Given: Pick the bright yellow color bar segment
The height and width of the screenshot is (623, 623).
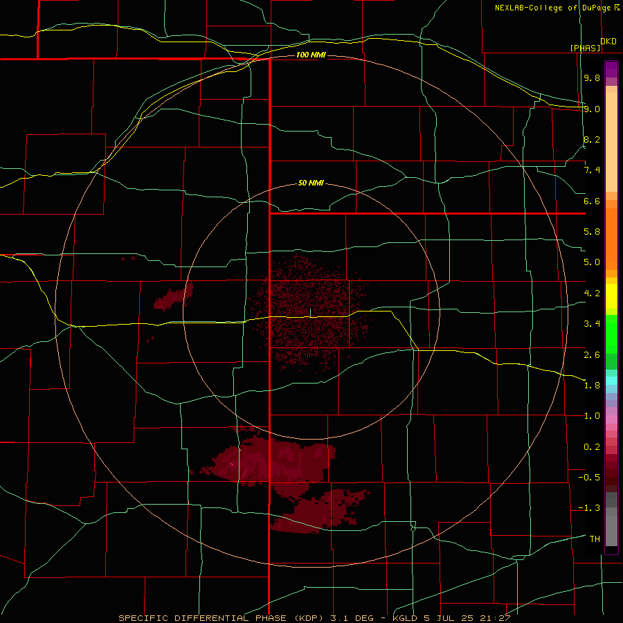Looking at the screenshot, I should click(611, 296).
